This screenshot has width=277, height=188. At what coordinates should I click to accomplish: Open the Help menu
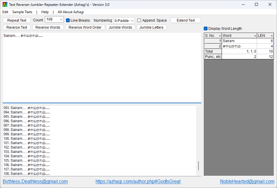tap(45, 12)
